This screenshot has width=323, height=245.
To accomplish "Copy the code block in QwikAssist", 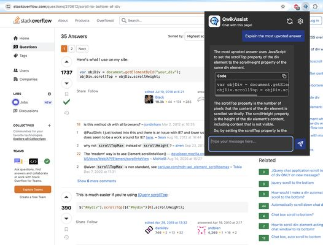I will coord(284,76).
